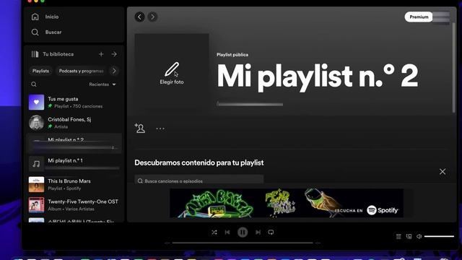Open connect to a device icon

409,236
